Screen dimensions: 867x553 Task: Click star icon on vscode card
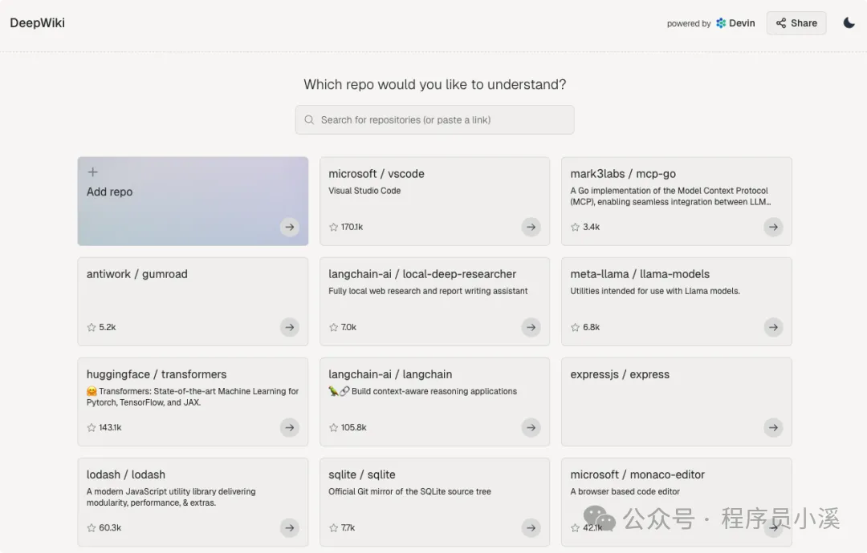coord(333,227)
